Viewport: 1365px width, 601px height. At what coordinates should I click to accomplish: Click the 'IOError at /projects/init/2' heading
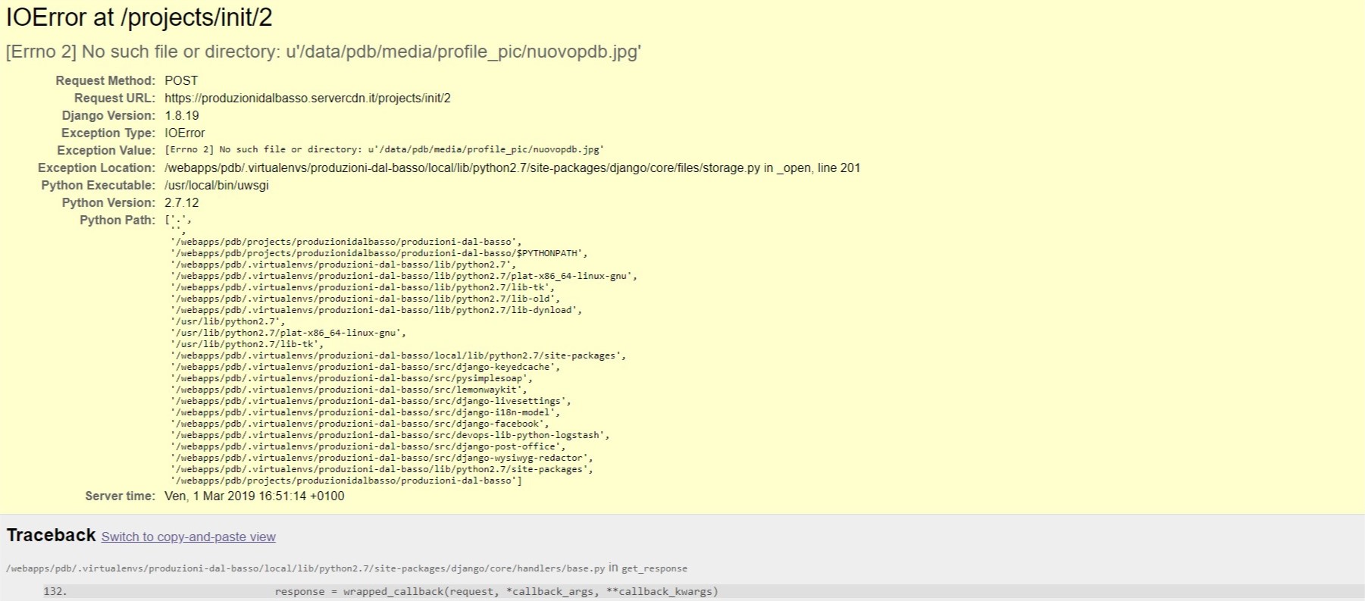(139, 17)
